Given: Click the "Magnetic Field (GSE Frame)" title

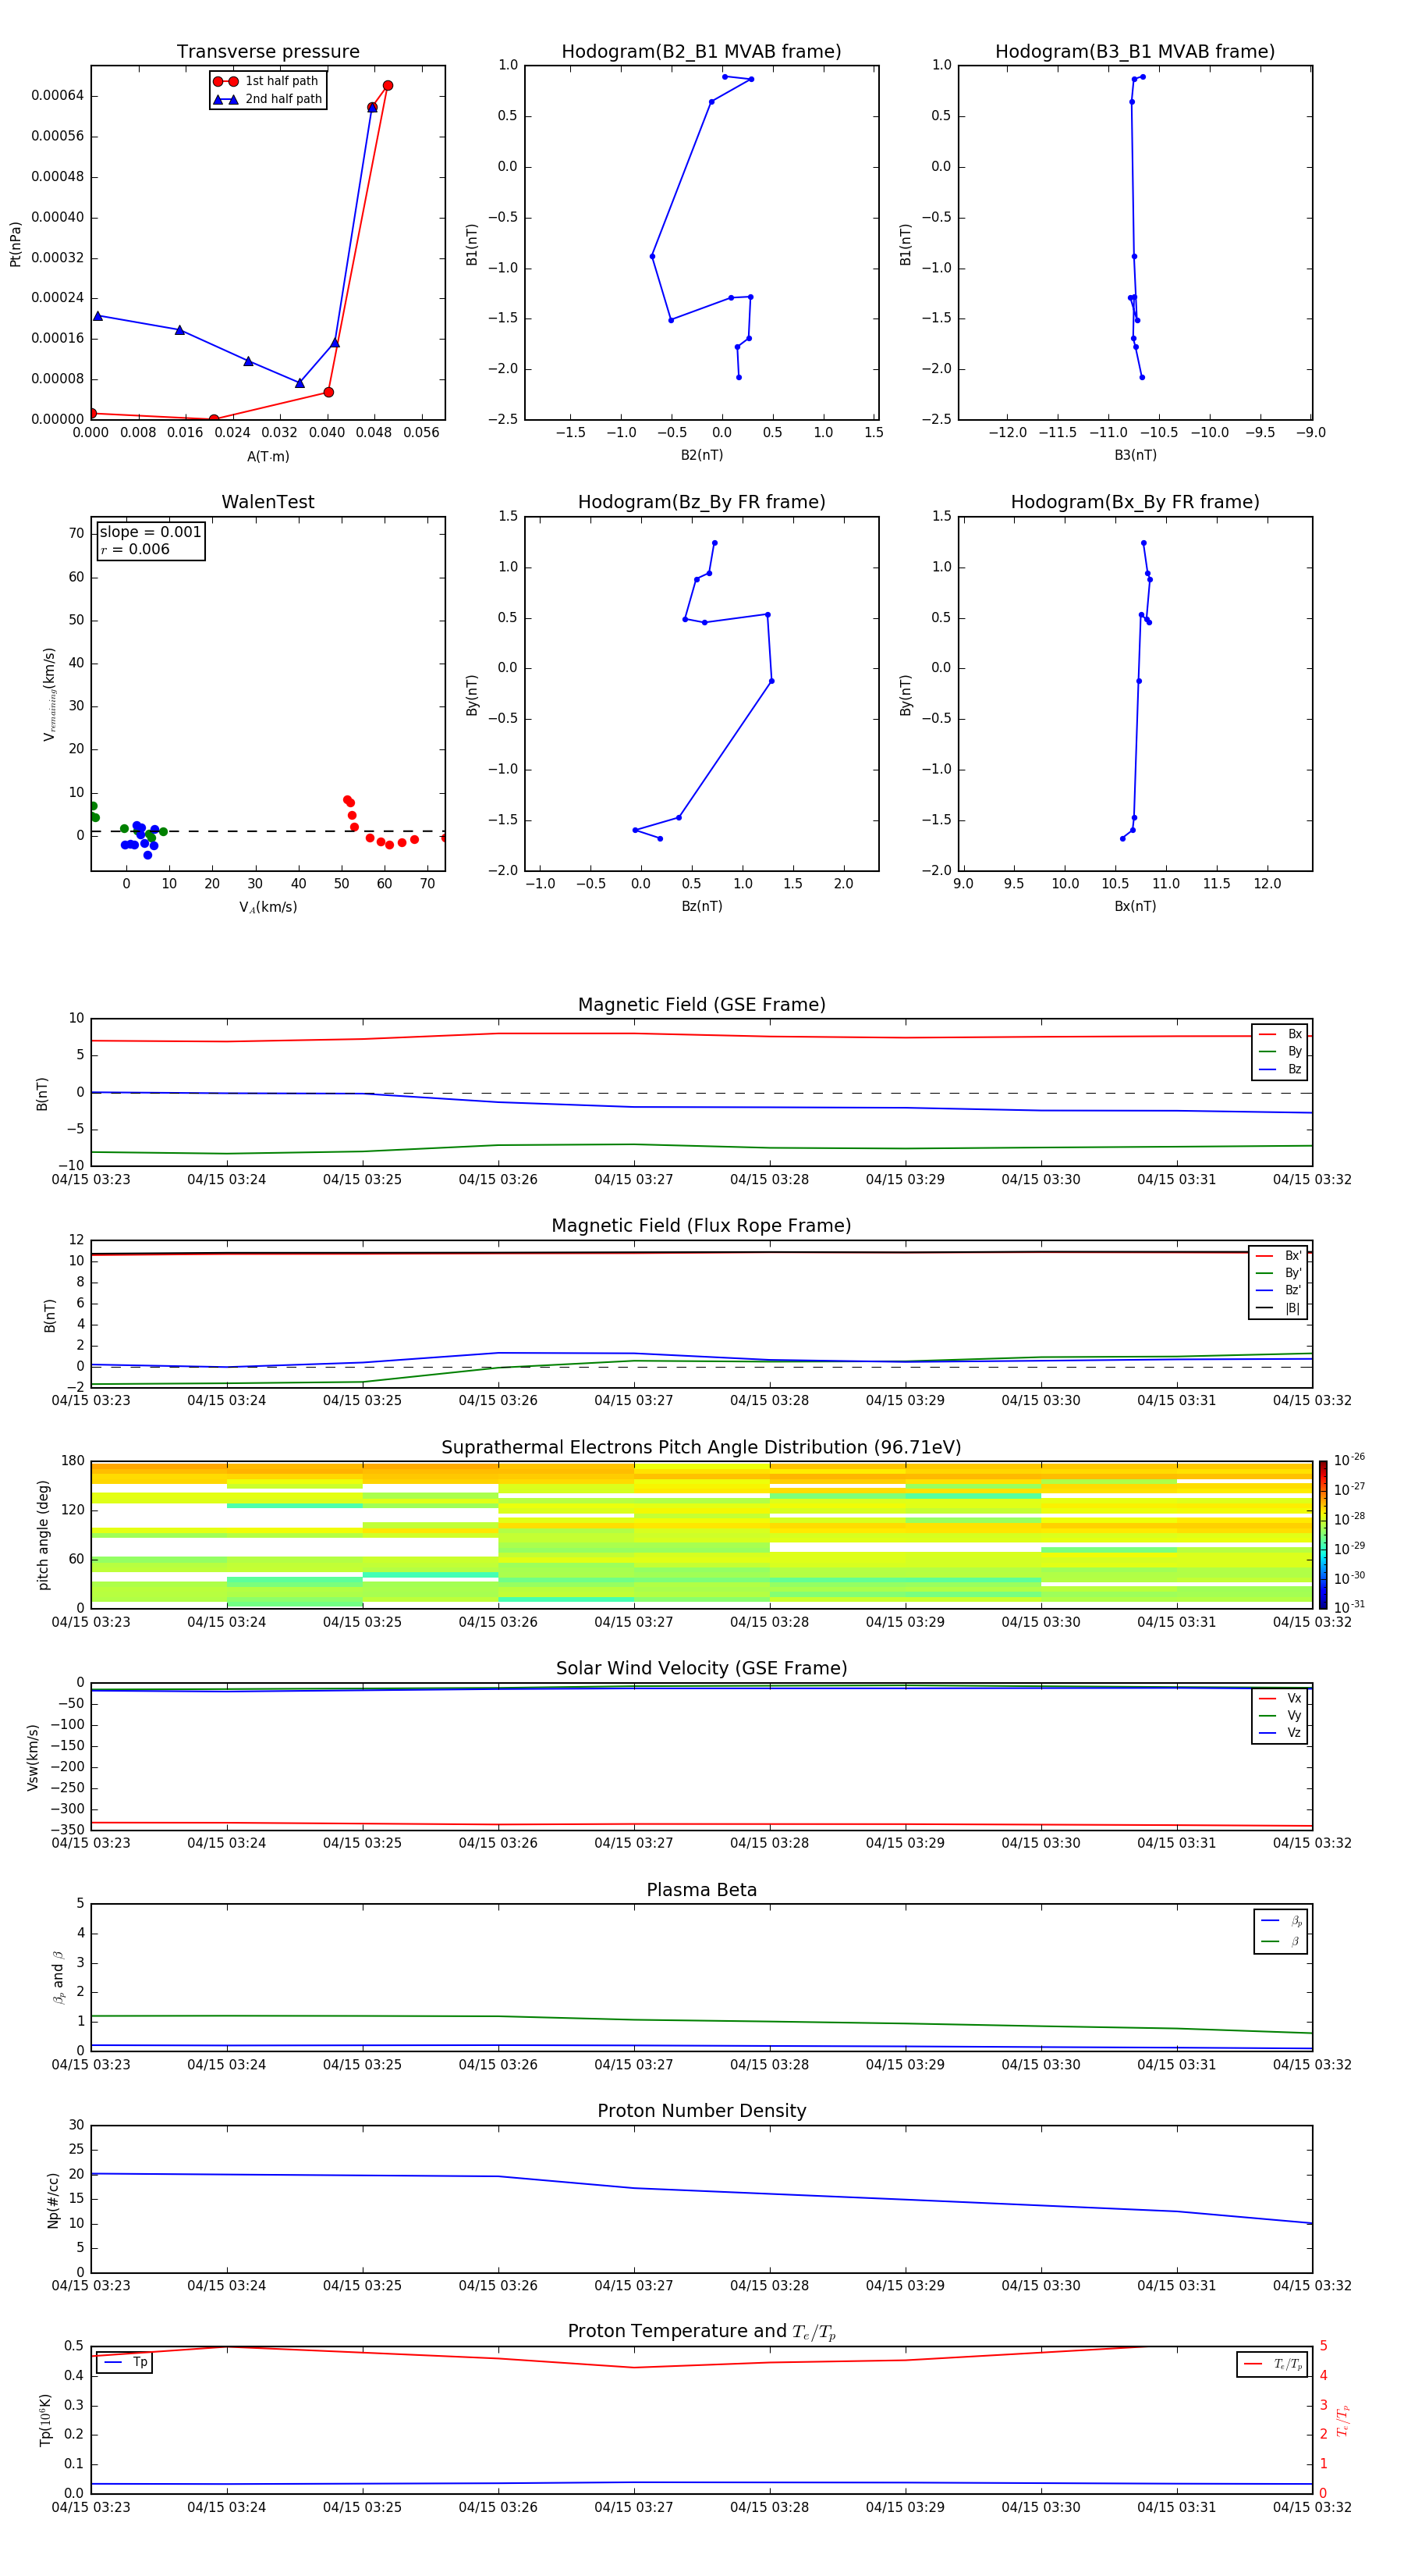Looking at the screenshot, I should pyautogui.click(x=701, y=1005).
